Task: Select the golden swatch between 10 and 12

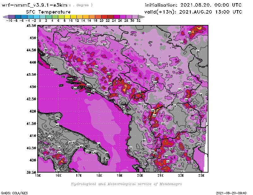Action: coord(73,17)
